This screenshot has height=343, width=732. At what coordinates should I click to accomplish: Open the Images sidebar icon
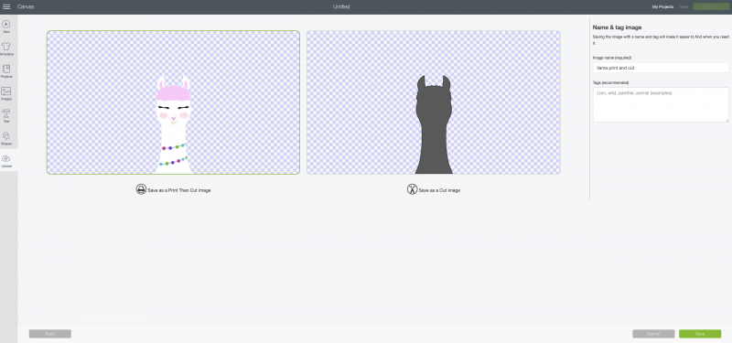click(6, 91)
